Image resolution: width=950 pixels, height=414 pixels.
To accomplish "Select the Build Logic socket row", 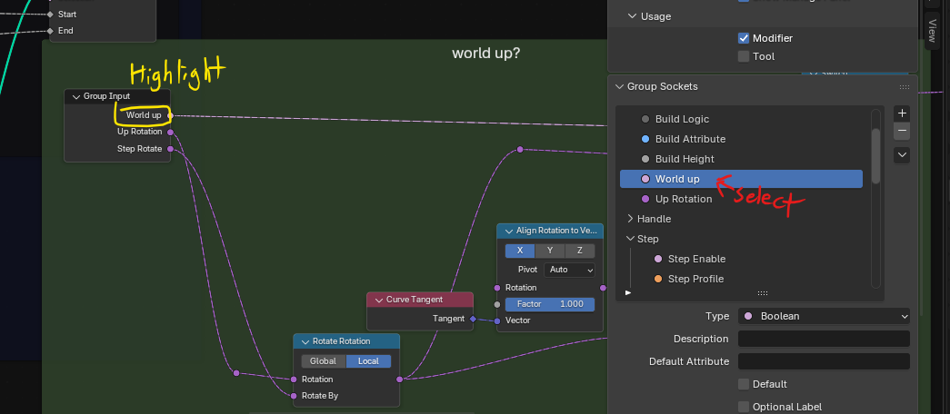I will (x=741, y=119).
